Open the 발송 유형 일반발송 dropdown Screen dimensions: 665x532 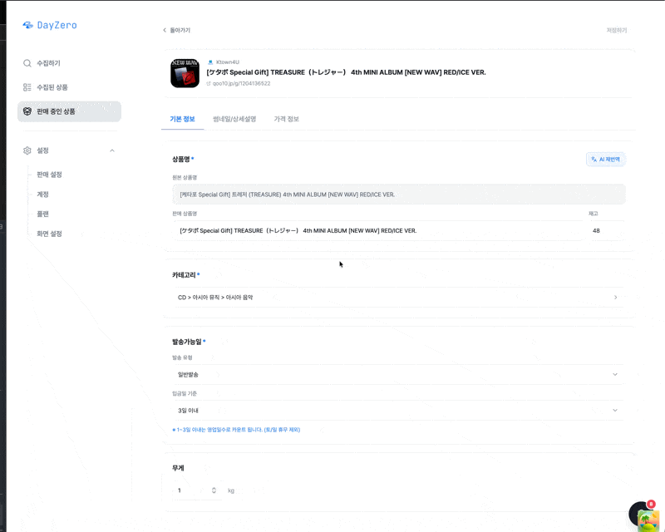(x=398, y=375)
